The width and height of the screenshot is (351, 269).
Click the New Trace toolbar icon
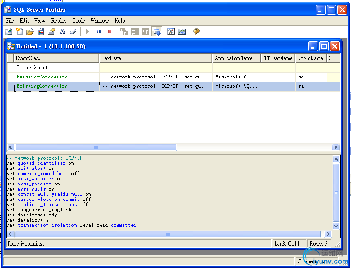click(9, 31)
